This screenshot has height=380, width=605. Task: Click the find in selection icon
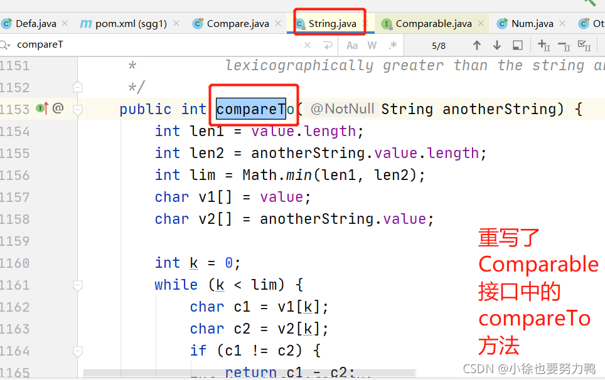coord(517,46)
